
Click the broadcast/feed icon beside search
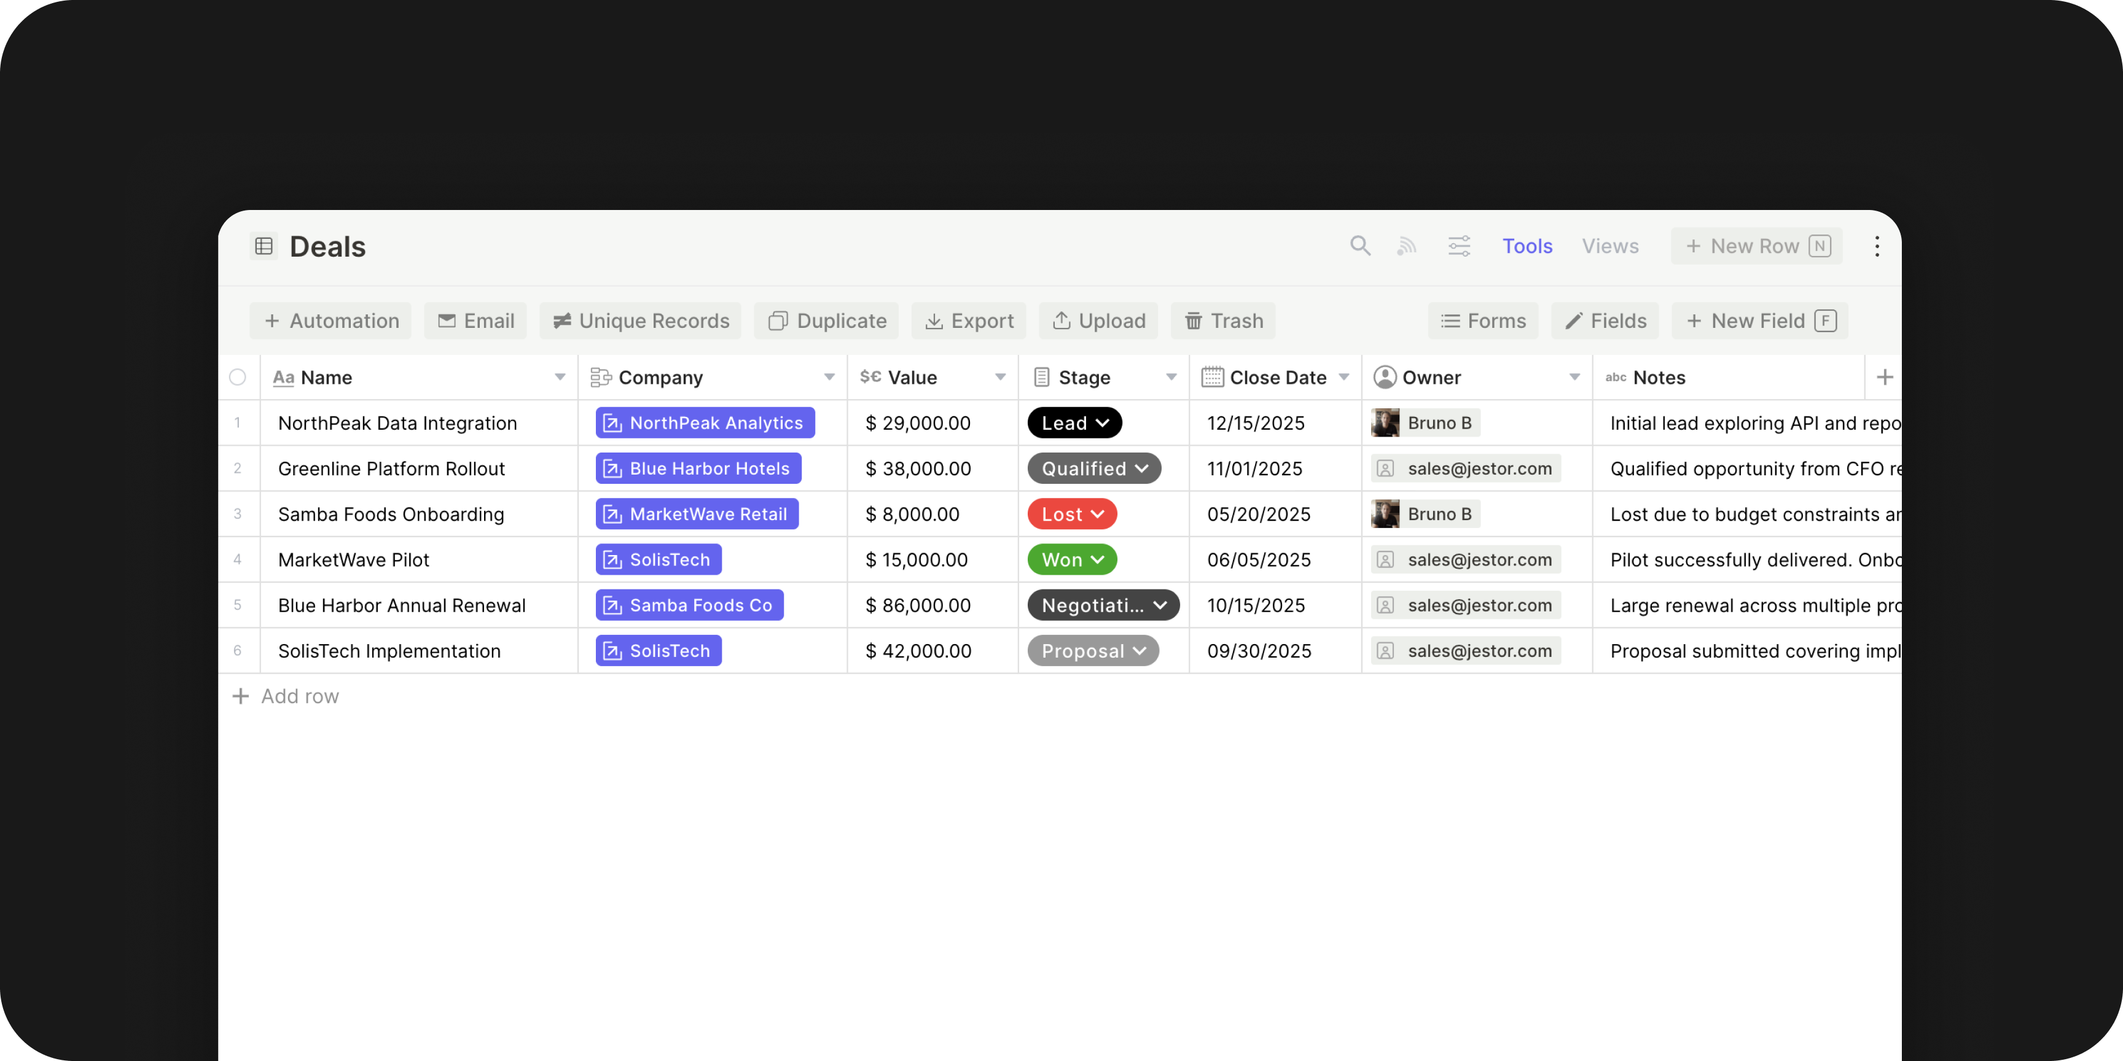click(x=1407, y=246)
